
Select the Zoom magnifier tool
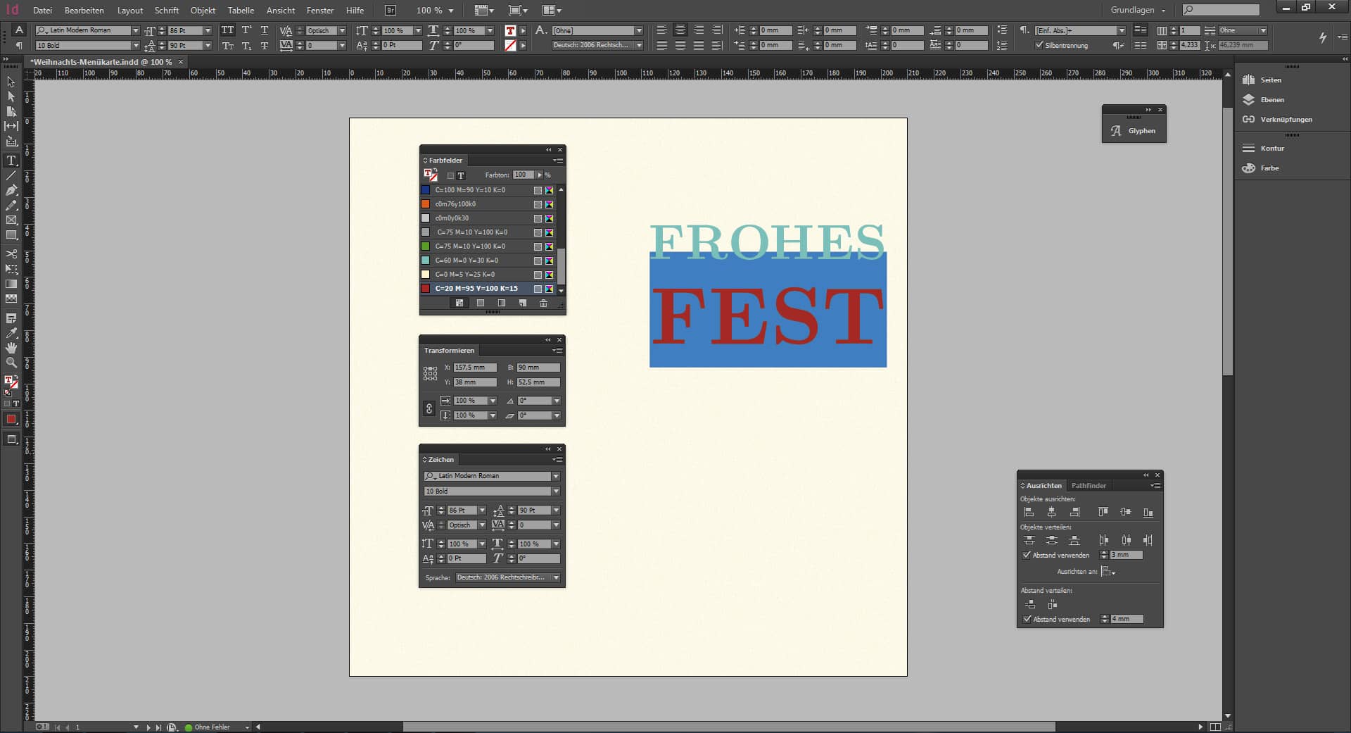click(11, 363)
